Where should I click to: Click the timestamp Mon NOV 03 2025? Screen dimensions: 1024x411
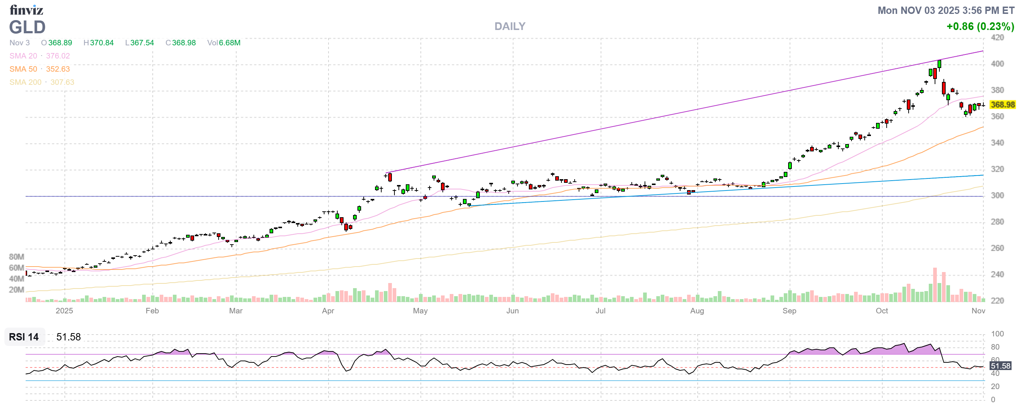[945, 10]
